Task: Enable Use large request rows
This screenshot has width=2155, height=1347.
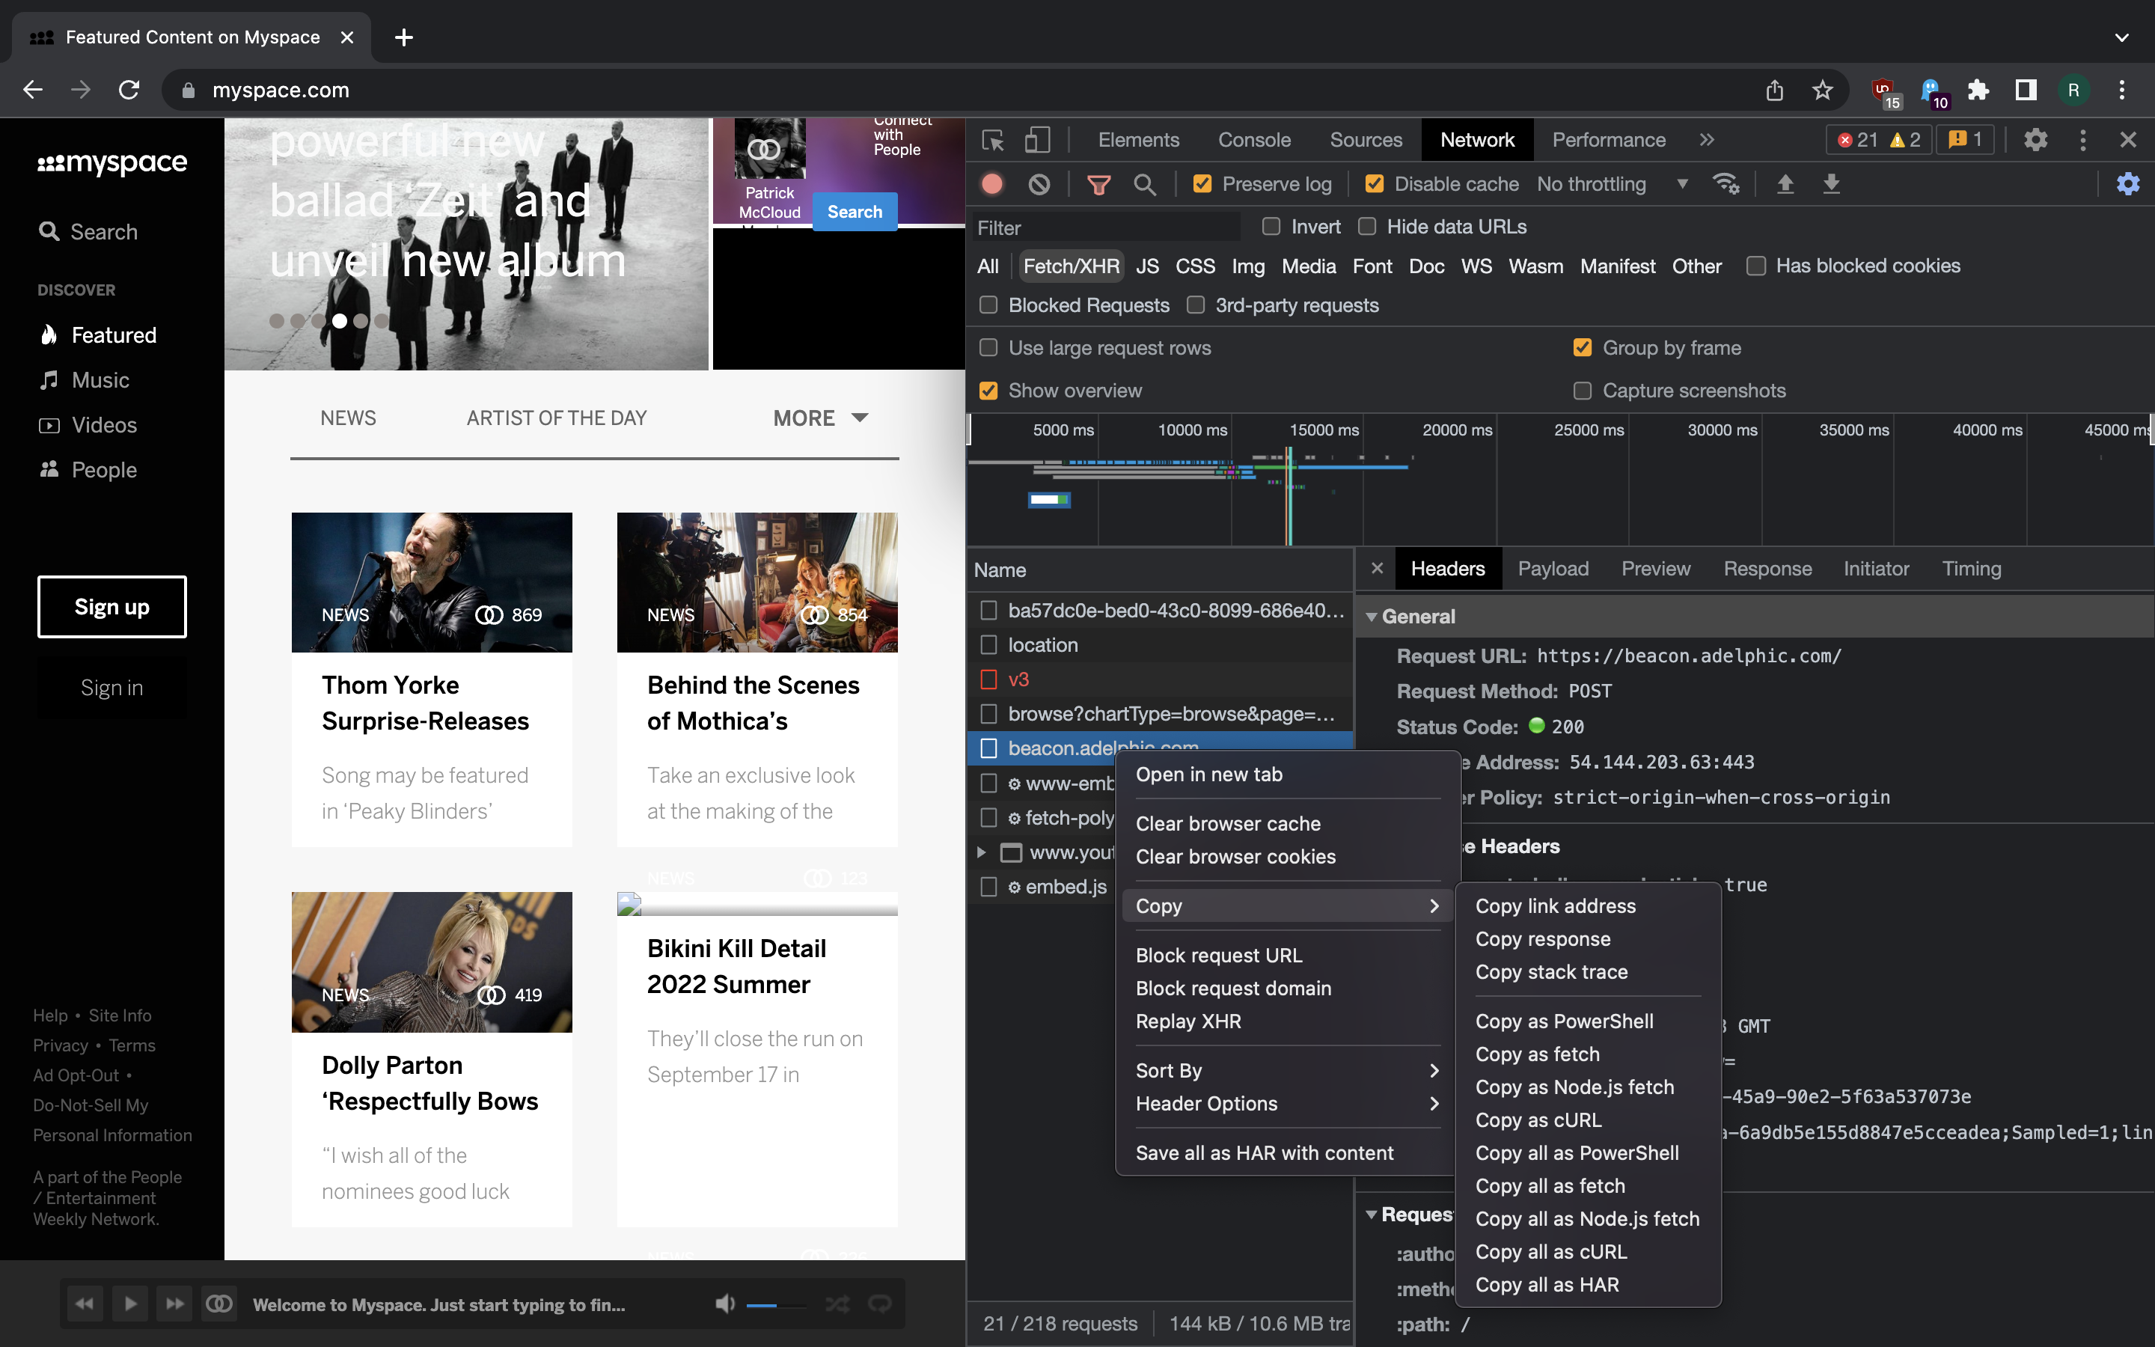Action: 988,348
